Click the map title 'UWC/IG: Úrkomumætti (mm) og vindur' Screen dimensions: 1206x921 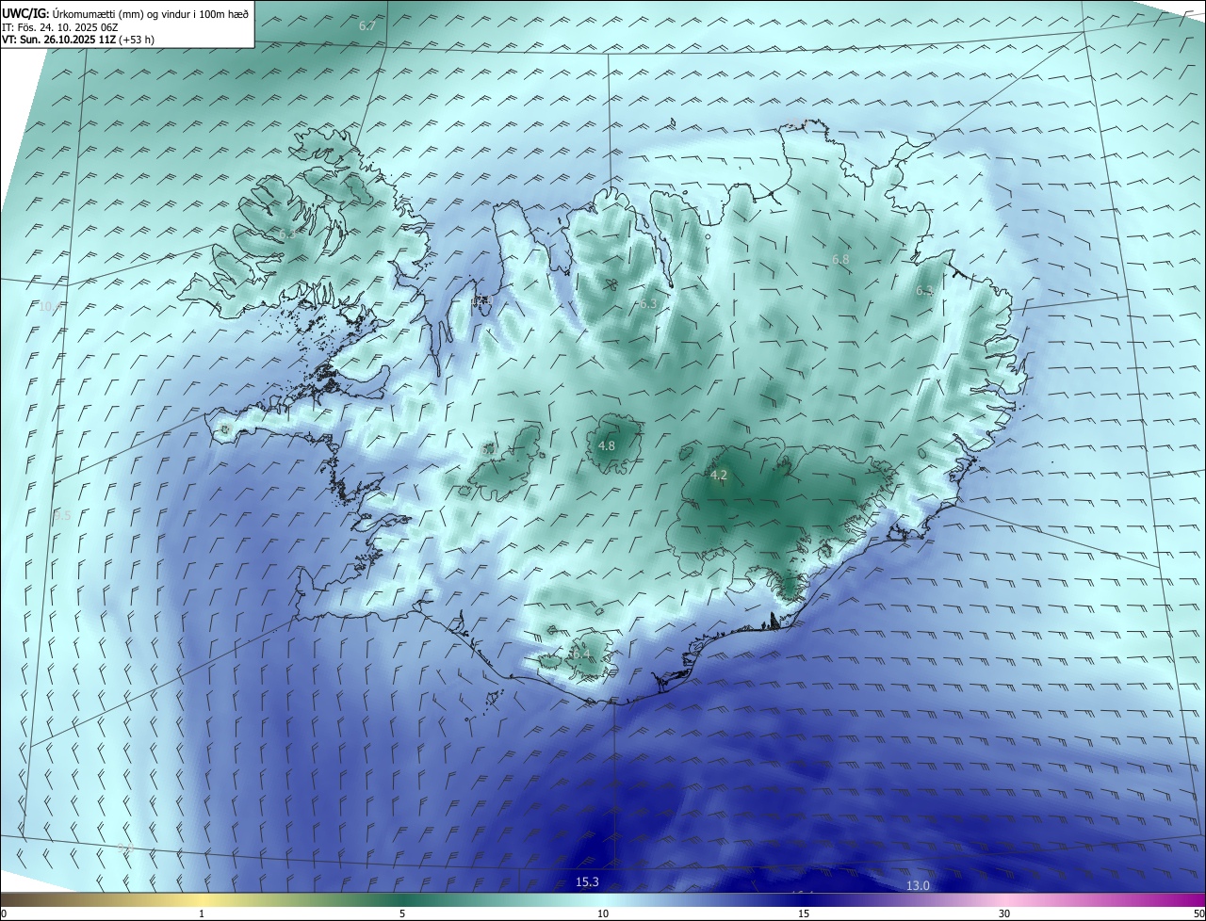pos(125,13)
